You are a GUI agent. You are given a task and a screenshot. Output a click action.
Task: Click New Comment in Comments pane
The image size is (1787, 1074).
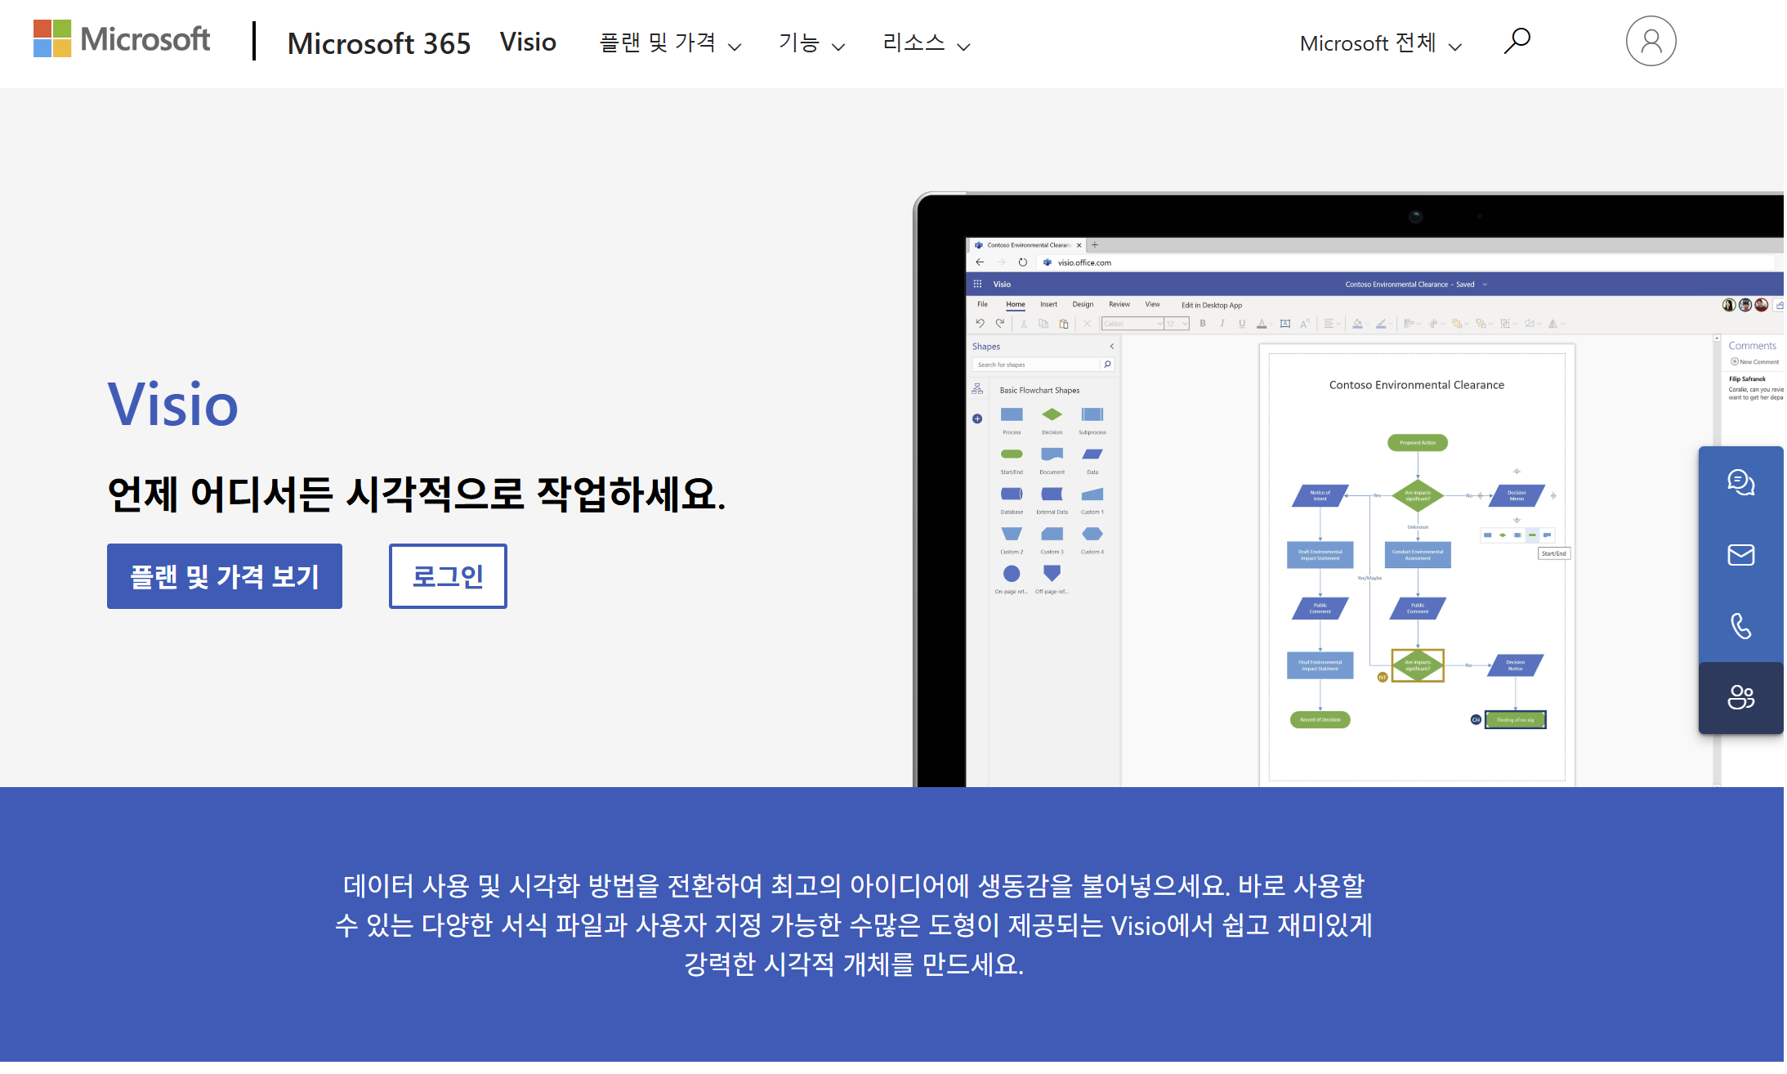click(1754, 361)
